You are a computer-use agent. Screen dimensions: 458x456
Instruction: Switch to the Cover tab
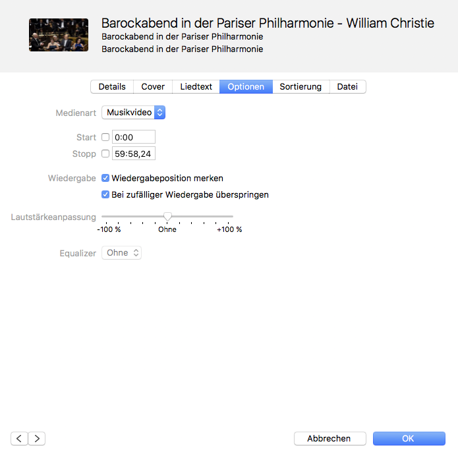(153, 86)
